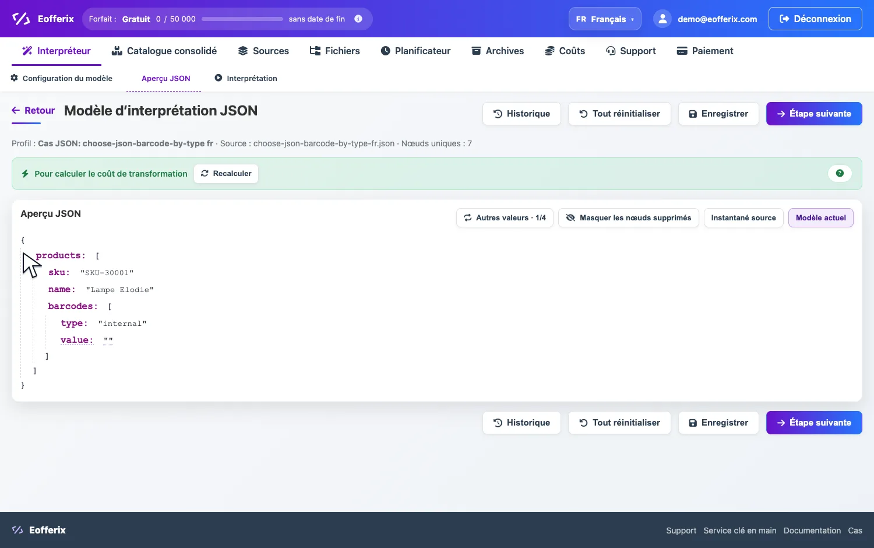Switch view to Instantané source
Image resolution: width=874 pixels, height=548 pixels.
point(743,217)
